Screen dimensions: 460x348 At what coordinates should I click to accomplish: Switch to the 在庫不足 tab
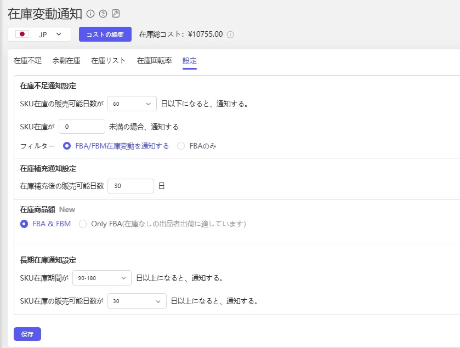[27, 61]
